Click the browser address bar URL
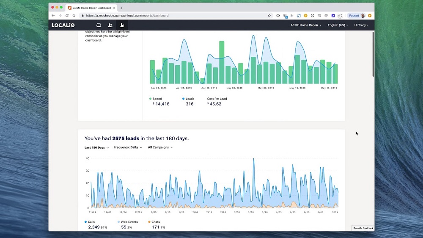 (x=127, y=16)
